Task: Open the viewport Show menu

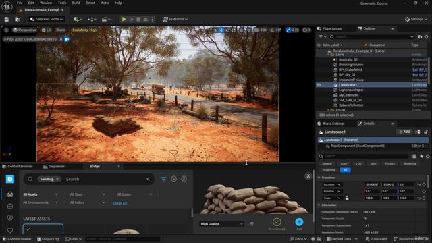Action: point(60,30)
